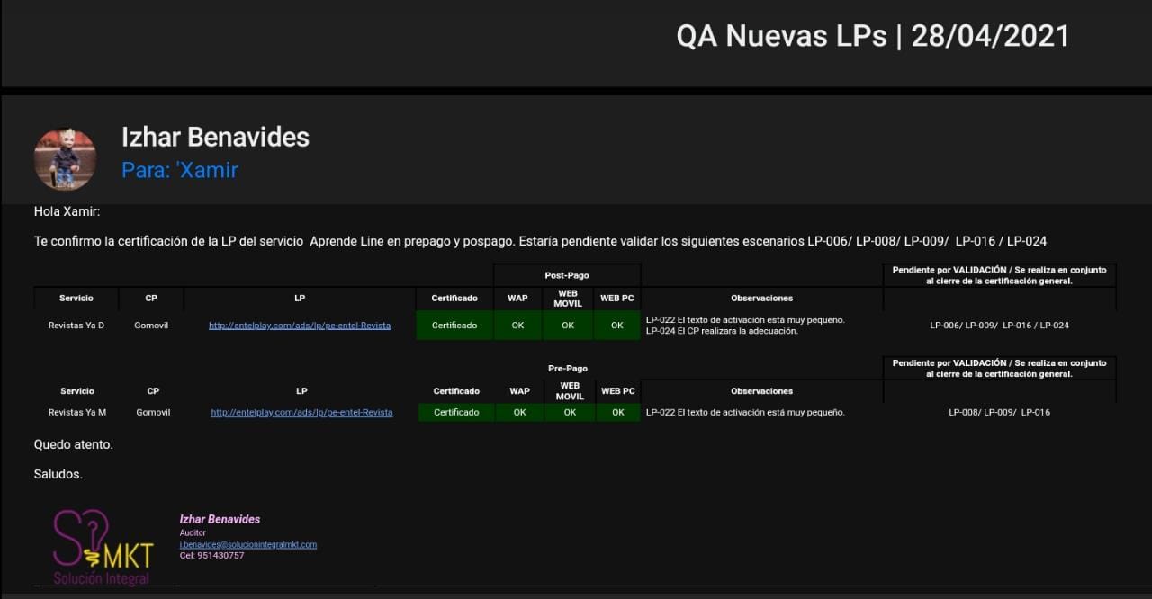Click the i.benavides email address in signature

247,544
